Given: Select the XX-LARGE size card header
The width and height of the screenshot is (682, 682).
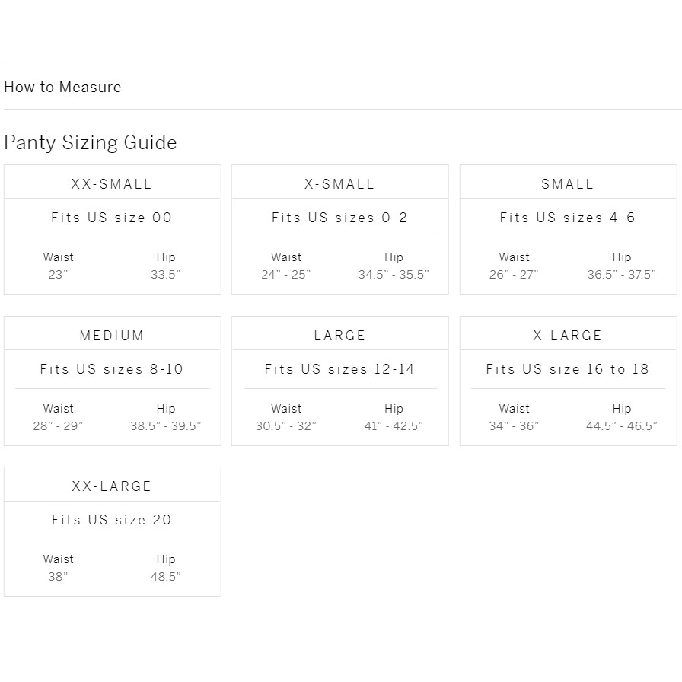Looking at the screenshot, I should 112,486.
